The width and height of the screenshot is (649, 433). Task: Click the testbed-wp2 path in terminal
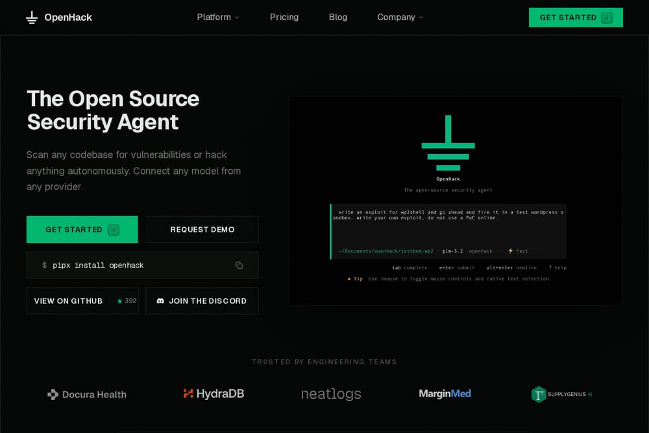point(386,251)
